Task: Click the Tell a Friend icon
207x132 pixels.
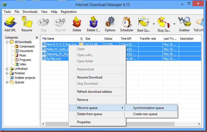Action: 200,22
